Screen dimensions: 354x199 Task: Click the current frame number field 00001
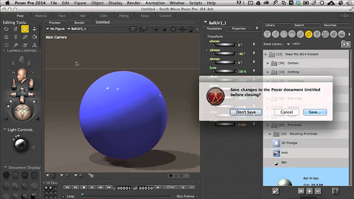tap(124, 188)
